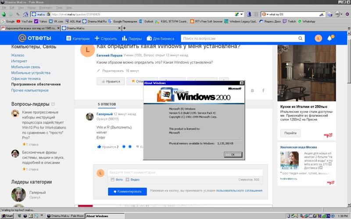The image size is (351, 219).
Task: Click the Facebook share icon
Action: point(263,90)
